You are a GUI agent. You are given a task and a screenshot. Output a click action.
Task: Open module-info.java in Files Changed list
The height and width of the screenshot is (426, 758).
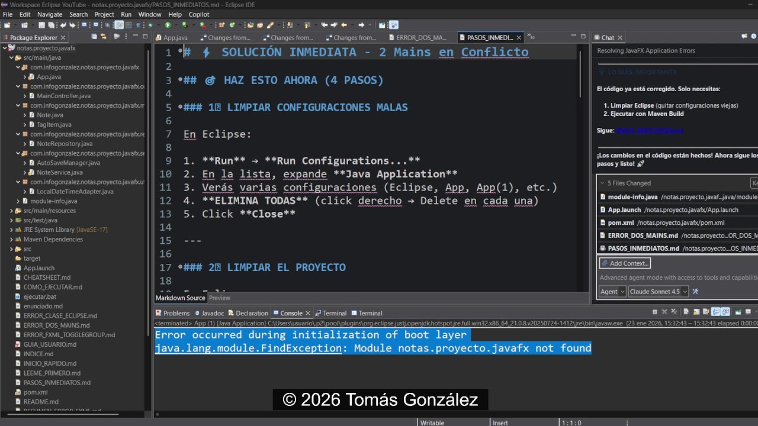679,196
